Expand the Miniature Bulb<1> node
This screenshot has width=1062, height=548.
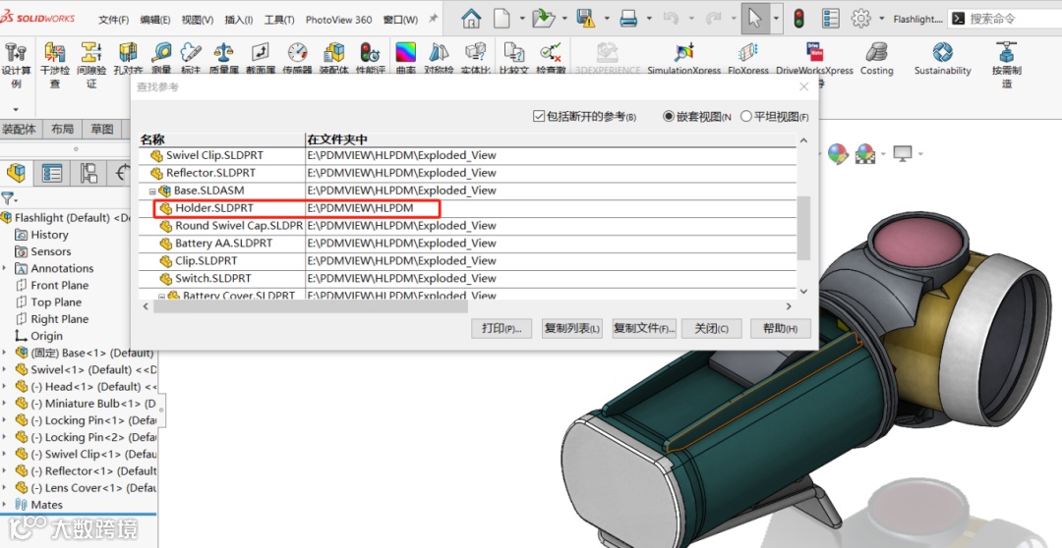click(x=5, y=404)
